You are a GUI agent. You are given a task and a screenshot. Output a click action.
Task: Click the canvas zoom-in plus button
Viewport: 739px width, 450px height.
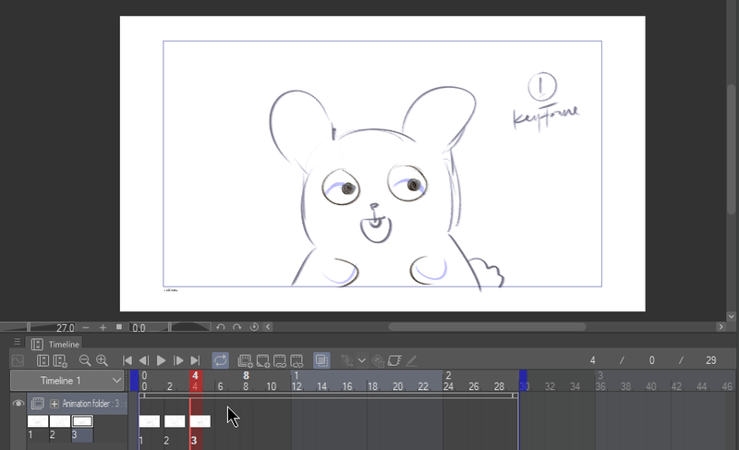click(103, 327)
